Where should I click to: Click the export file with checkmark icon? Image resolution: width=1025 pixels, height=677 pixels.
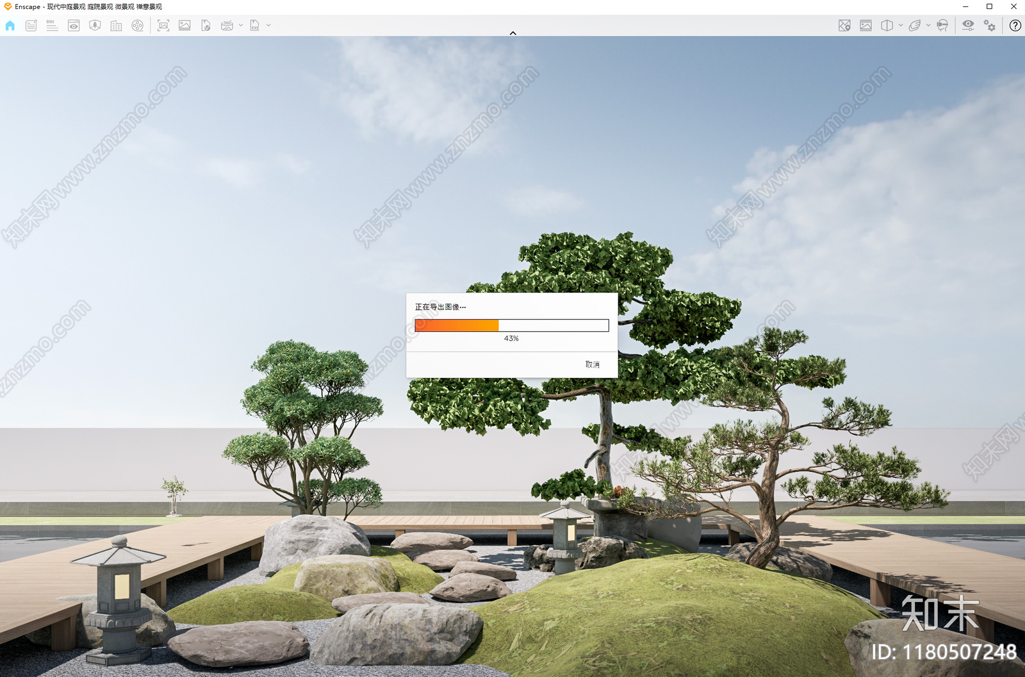point(206,26)
